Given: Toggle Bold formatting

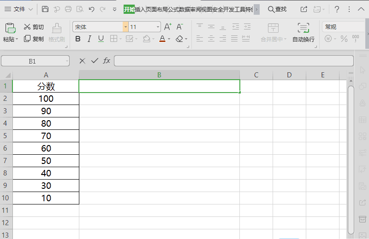Looking at the screenshot, I should click(x=78, y=39).
